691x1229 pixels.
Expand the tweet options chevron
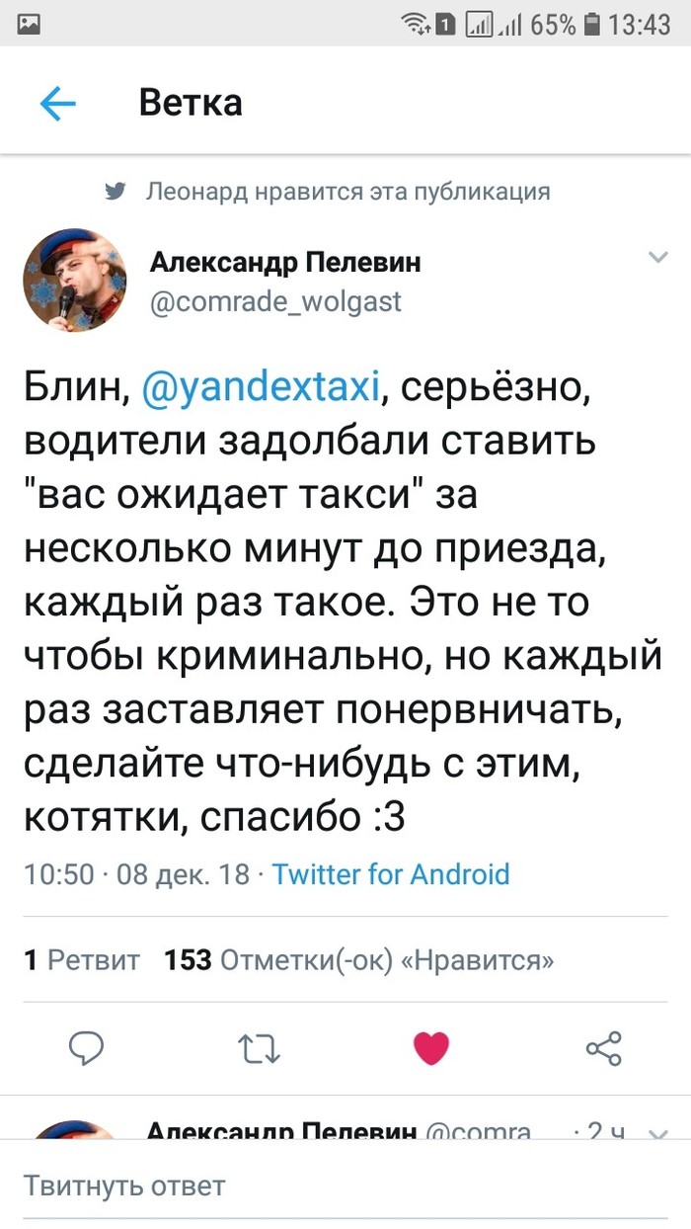point(656,258)
